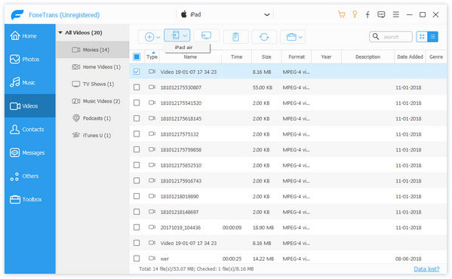Expand the Export to device dropdown arrow
Viewport: 452px width, 279px height.
[x=185, y=35]
